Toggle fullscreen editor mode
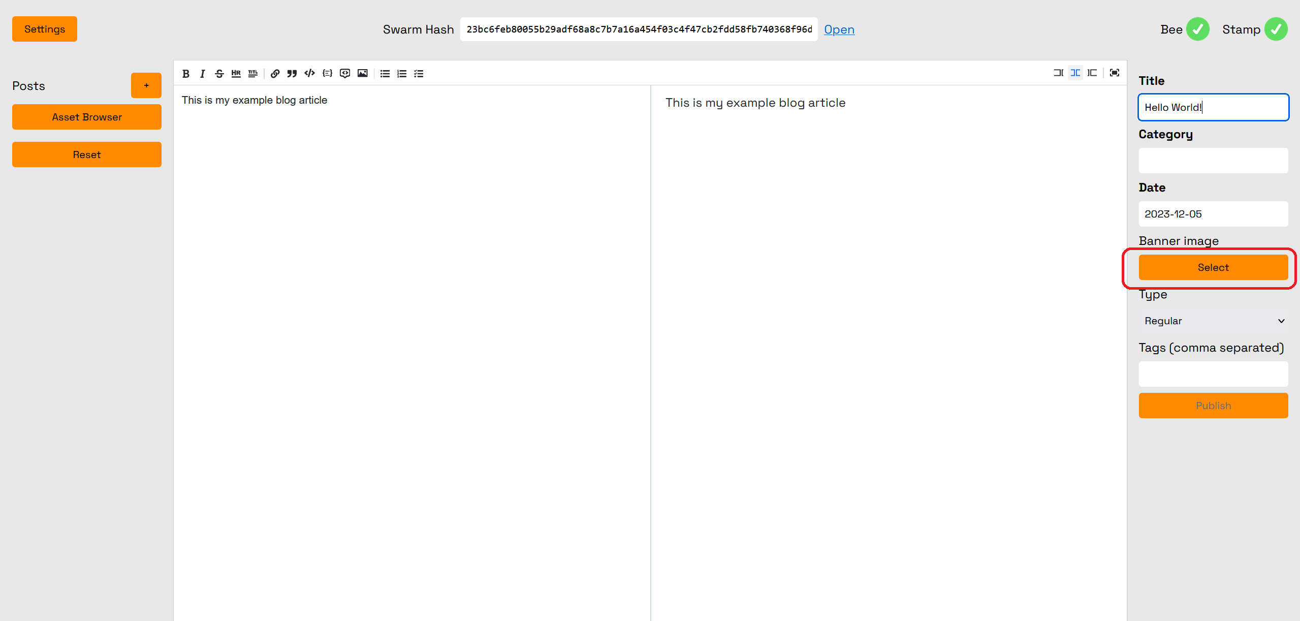Image resolution: width=1300 pixels, height=621 pixels. click(x=1114, y=73)
